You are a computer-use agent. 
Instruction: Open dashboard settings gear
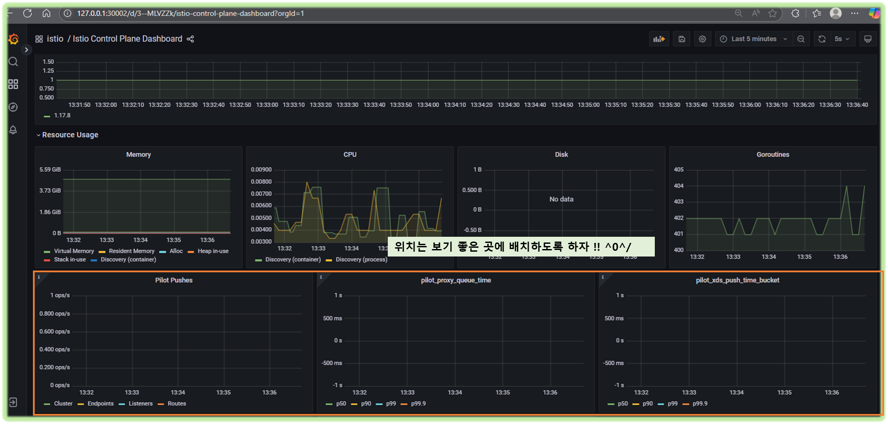pyautogui.click(x=702, y=39)
